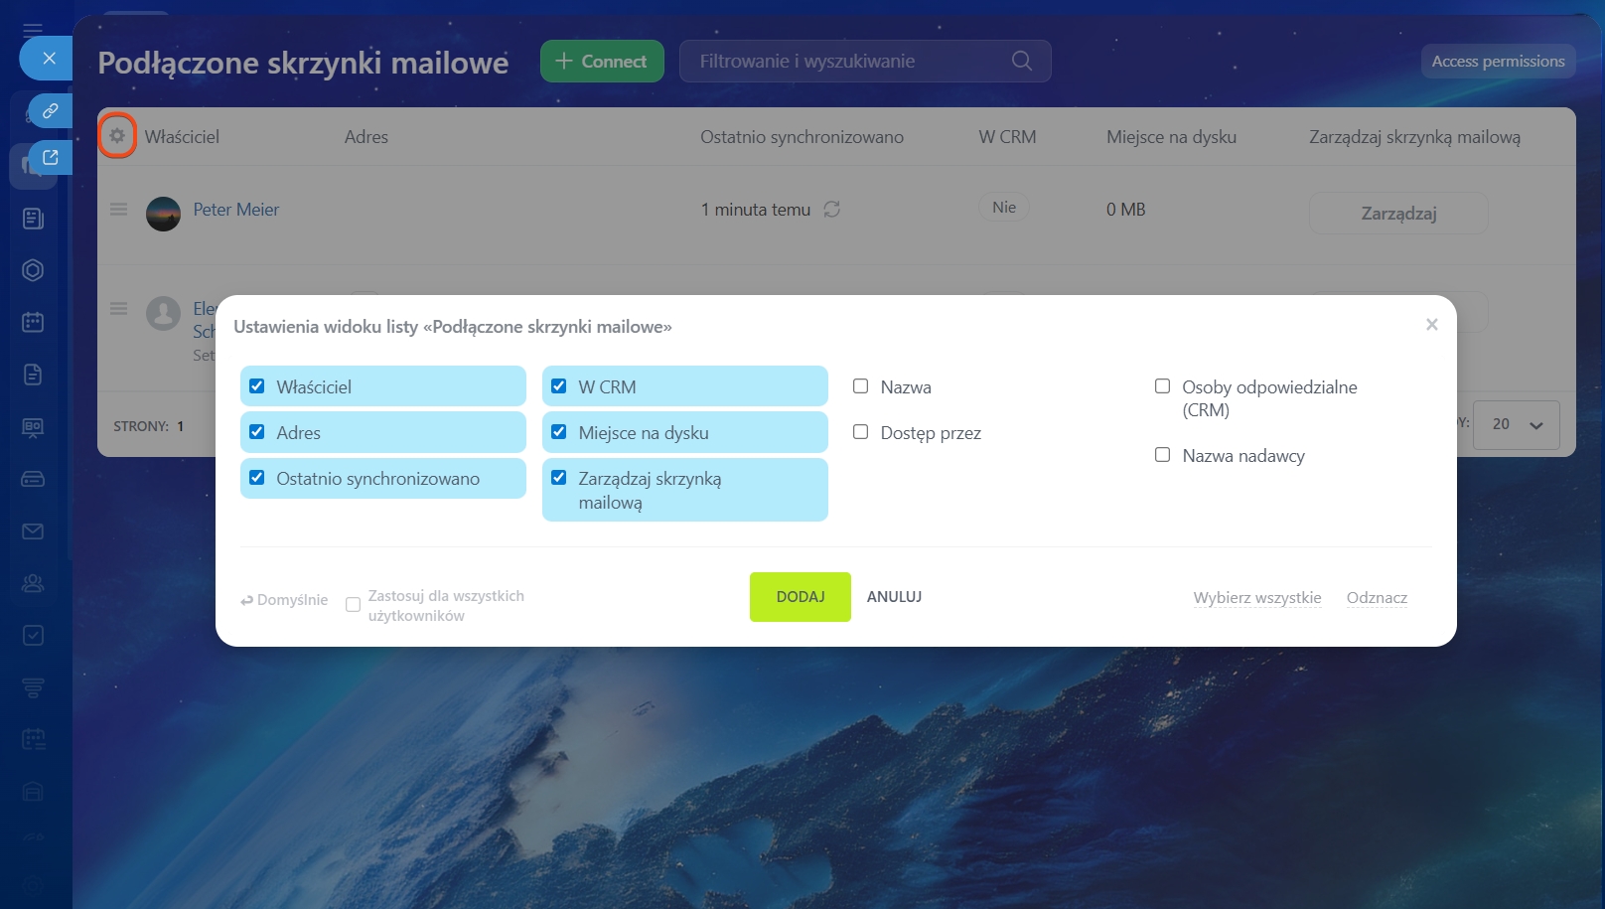Image resolution: width=1605 pixels, height=909 pixels.
Task: Open the Tasks checkmark icon in the sidebar
Action: pyautogui.click(x=33, y=636)
